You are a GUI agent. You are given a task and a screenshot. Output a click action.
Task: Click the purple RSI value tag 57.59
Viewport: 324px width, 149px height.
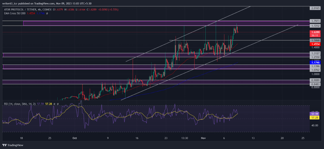point(315,114)
